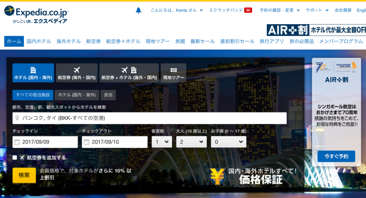Image resolution: width=366 pixels, height=198 pixels.
Task: Select the ホテル (国内・海外) search tab
Action: tap(33, 73)
